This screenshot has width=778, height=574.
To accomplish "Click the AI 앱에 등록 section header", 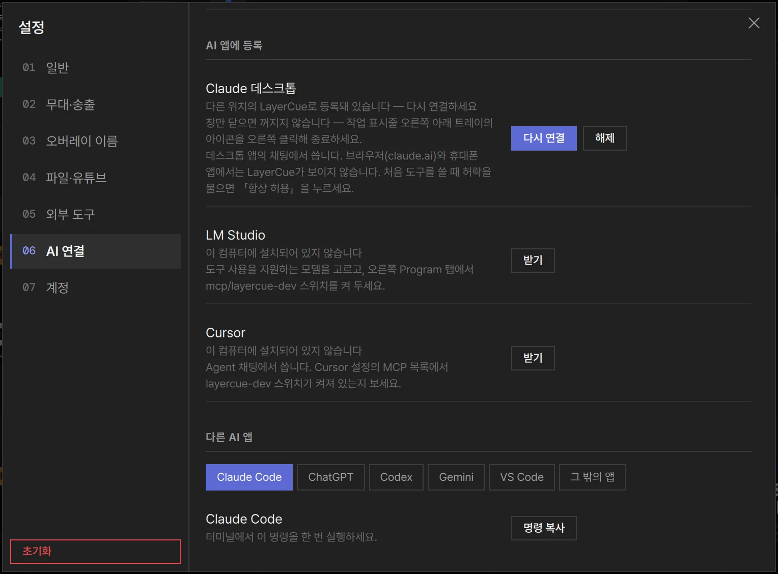I will pos(234,45).
